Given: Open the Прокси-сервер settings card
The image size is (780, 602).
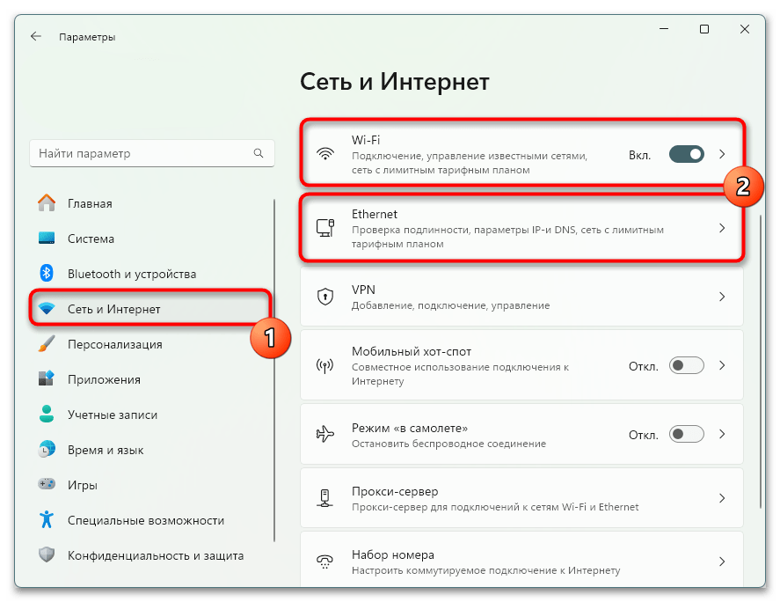Looking at the screenshot, I should point(521,498).
